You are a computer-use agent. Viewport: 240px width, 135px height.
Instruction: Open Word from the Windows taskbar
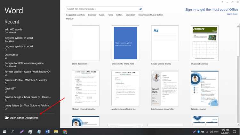click(48, 131)
